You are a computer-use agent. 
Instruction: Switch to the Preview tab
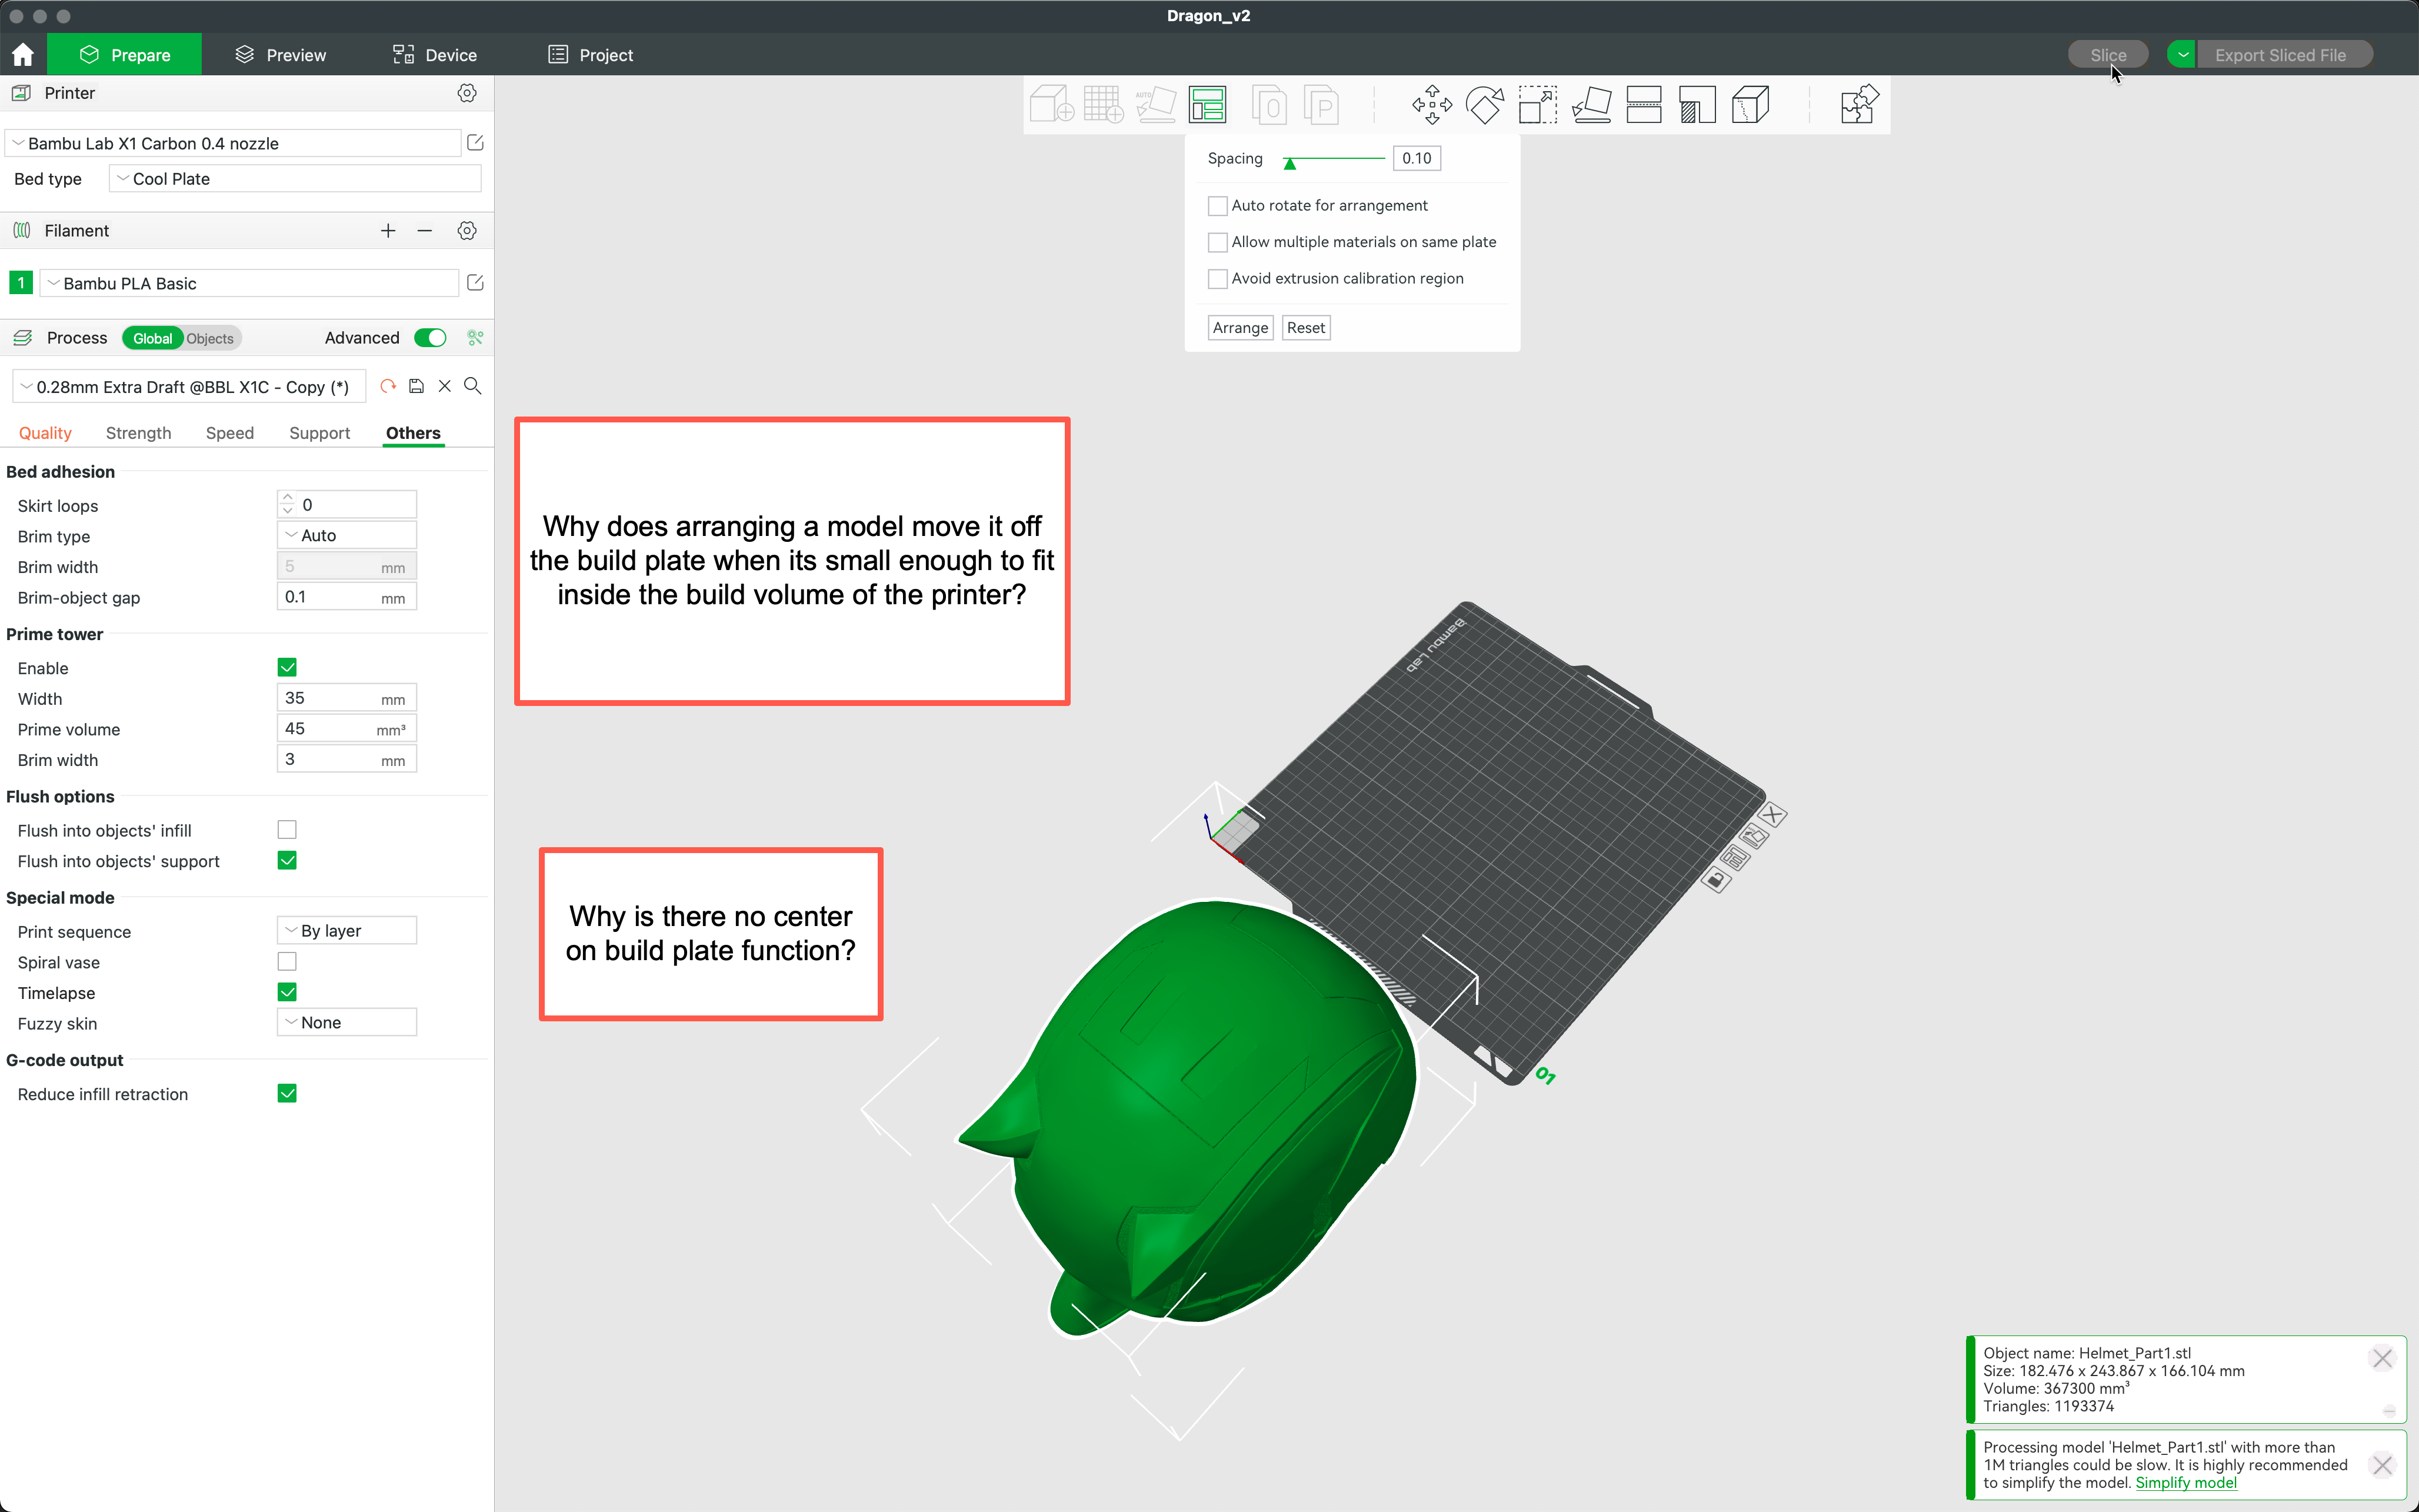pyautogui.click(x=280, y=55)
